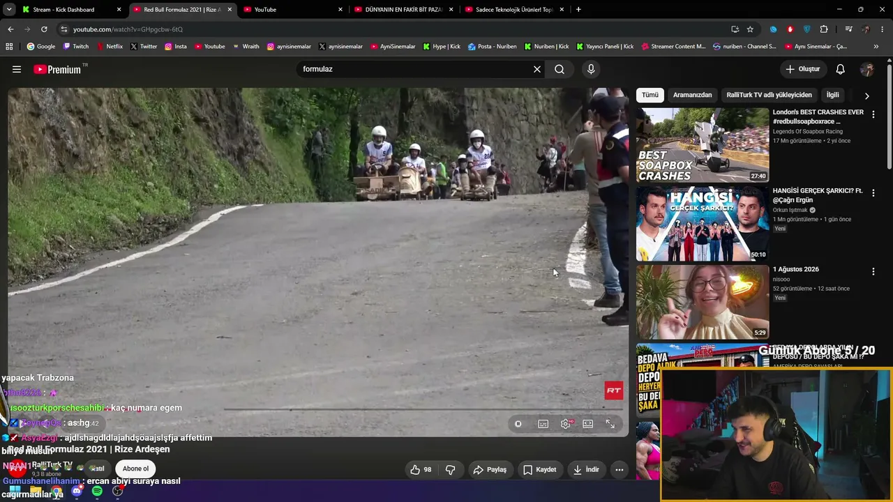The height and width of the screenshot is (502, 893).
Task: Enter fullscreen on the video player
Action: (x=610, y=424)
